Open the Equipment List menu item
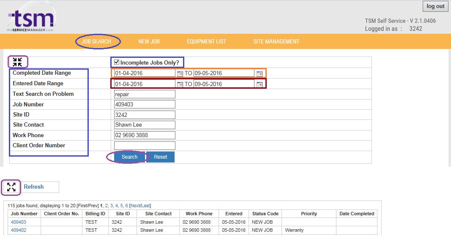This screenshot has width=451, height=241. (206, 41)
